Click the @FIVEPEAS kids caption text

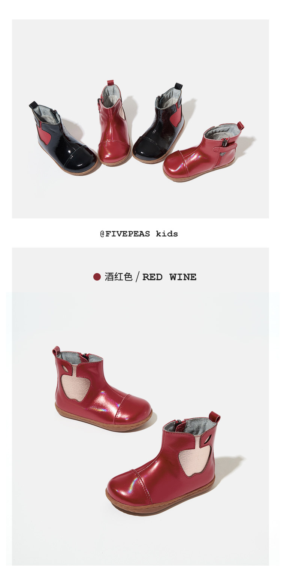tap(139, 234)
